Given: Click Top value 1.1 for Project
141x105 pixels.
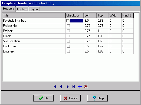Looking at the screenshot, I should coord(103,31).
